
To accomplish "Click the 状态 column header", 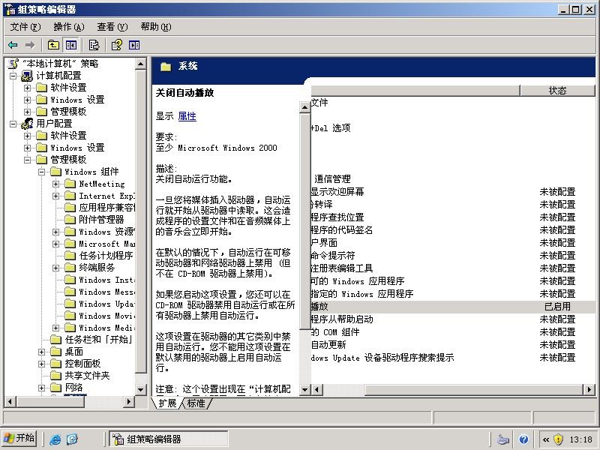I will pos(557,90).
